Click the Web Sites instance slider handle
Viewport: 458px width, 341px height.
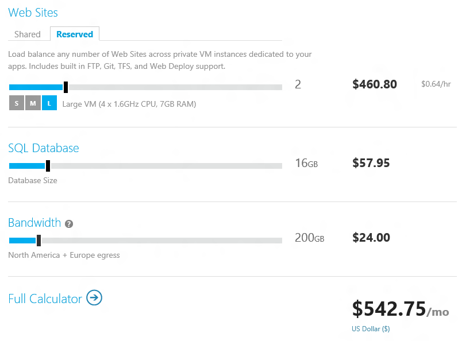tap(66, 87)
